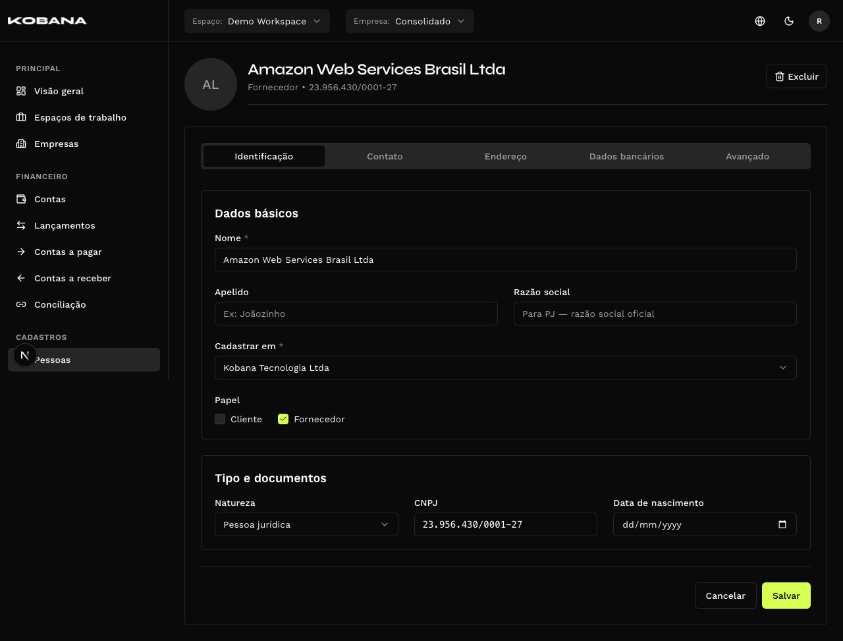Viewport: 843px width, 641px height.
Task: Navigate to Conciliação
Action: [84, 304]
